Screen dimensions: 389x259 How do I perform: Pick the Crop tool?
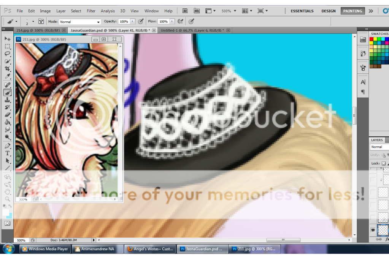(7, 69)
